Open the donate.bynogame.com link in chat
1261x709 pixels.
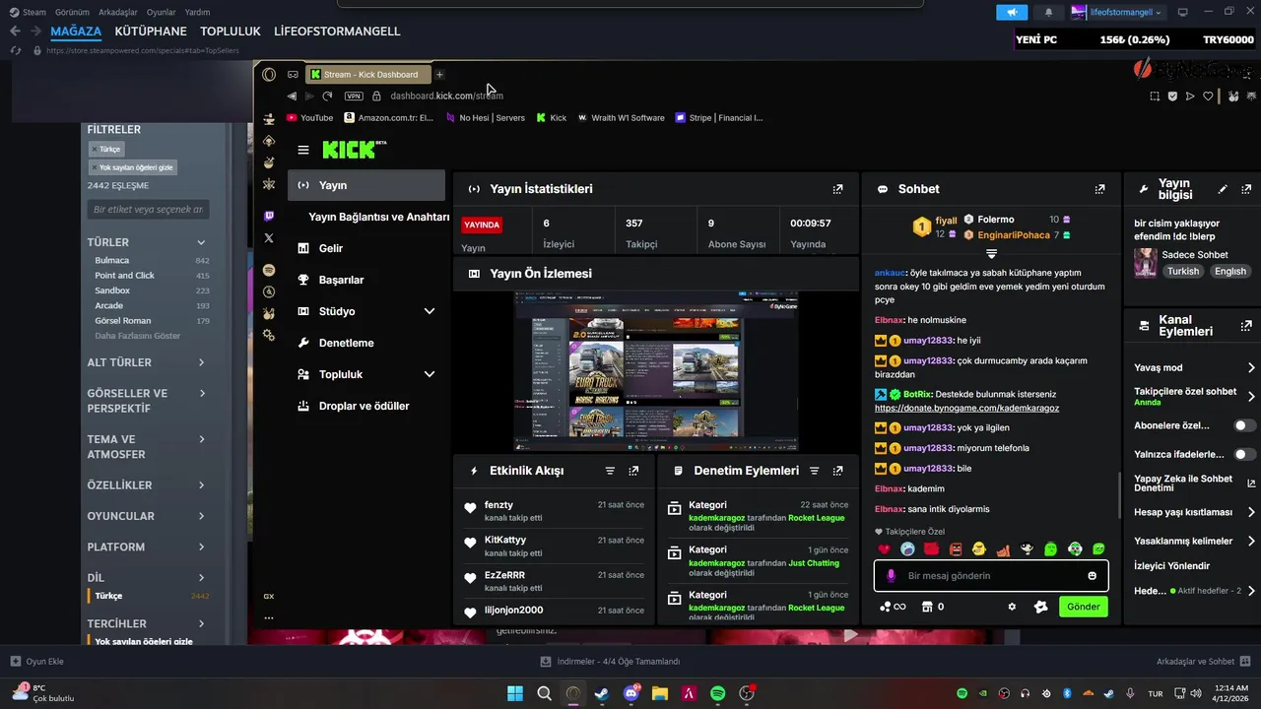tap(966, 408)
